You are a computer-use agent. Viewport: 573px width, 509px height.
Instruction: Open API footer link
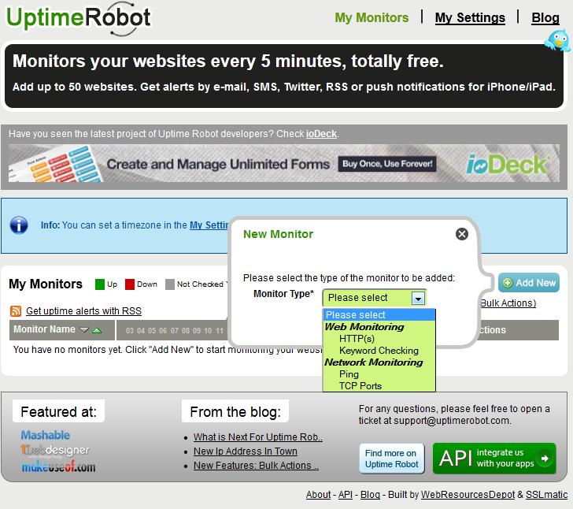(346, 495)
